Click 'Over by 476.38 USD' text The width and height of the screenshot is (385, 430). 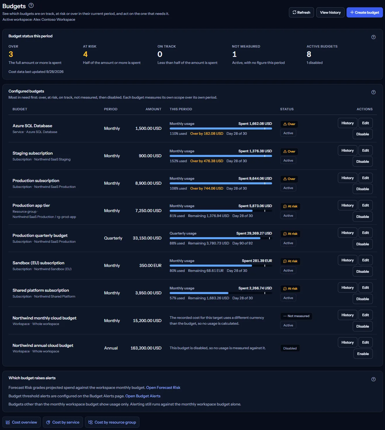tap(207, 161)
